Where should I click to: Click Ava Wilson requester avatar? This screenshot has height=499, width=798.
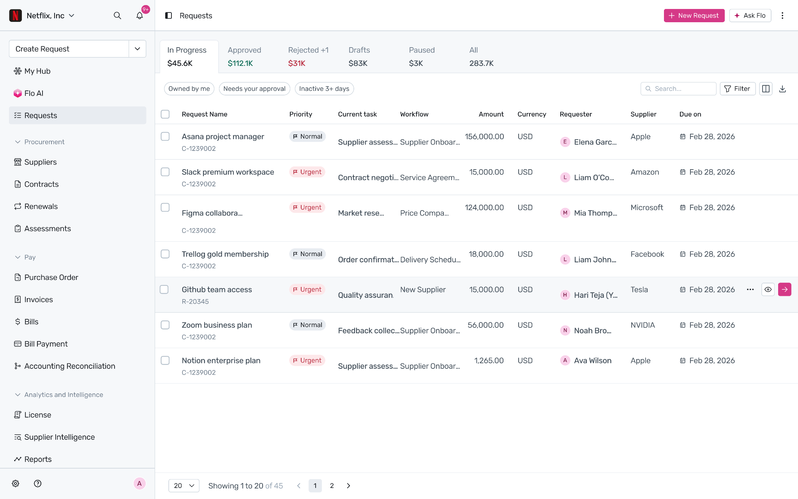565,360
